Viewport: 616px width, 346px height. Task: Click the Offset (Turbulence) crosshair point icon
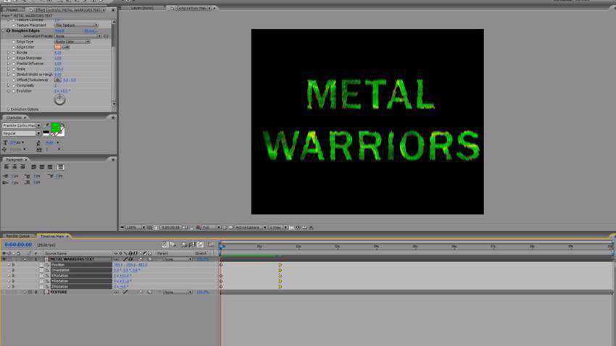58,80
